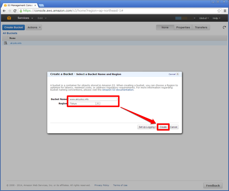
Task: Open the Amazon S3 documentation link
Action: coord(118,90)
